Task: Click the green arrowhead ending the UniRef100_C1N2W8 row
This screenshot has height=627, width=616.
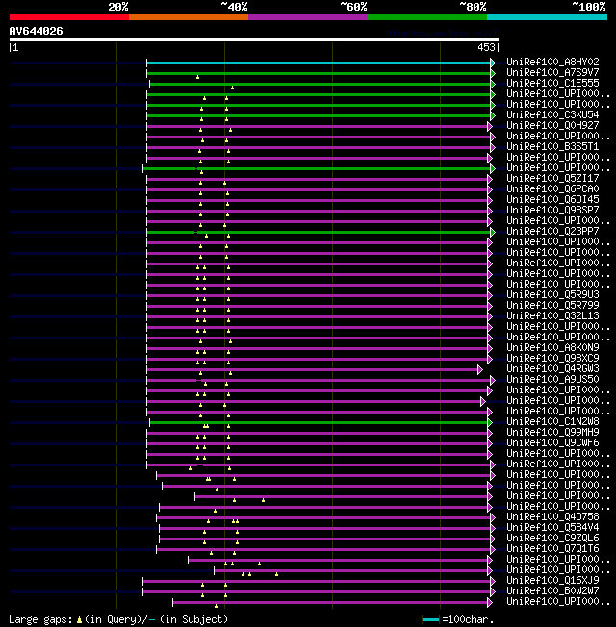Action: pyautogui.click(x=490, y=423)
